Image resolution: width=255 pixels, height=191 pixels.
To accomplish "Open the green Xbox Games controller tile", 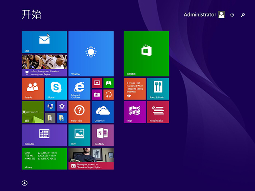I will (108, 83).
